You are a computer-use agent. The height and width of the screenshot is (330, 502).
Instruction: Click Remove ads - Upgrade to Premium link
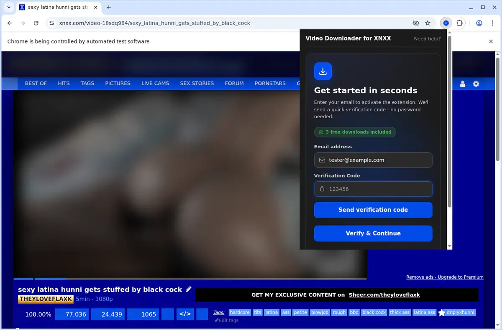[x=445, y=277]
